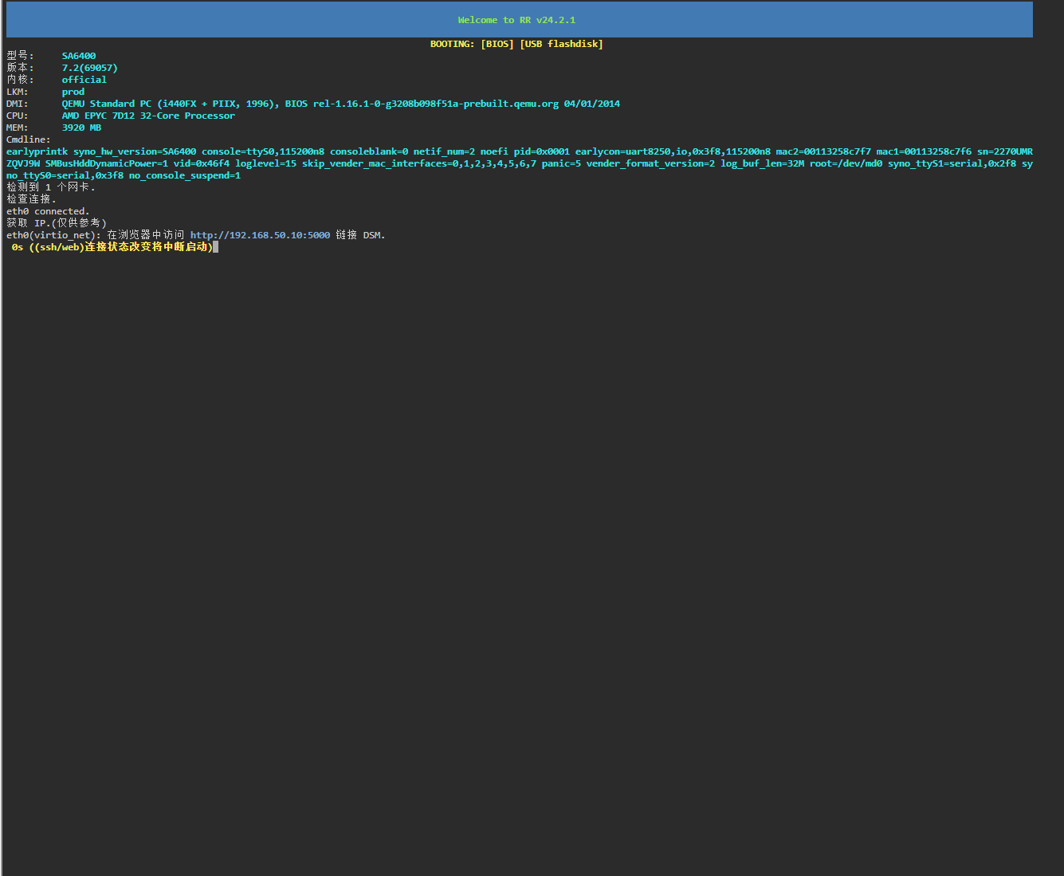Select the SA6400 model value

(x=79, y=56)
